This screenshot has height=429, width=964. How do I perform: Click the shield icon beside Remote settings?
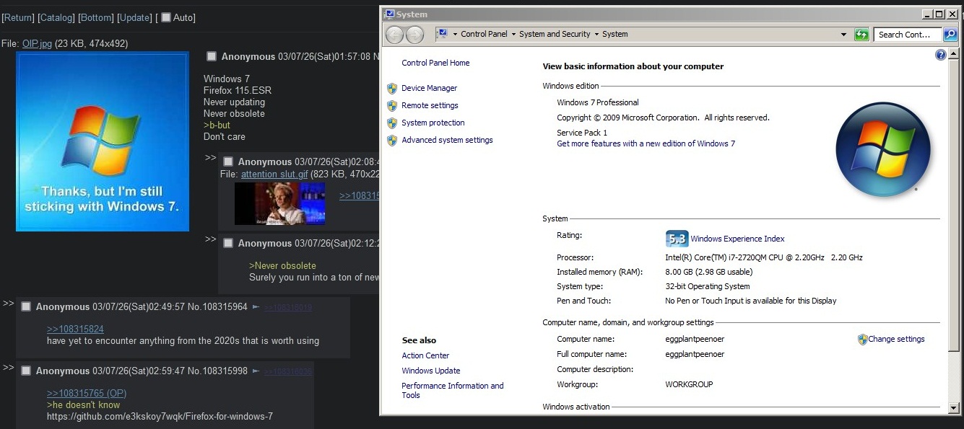(392, 106)
